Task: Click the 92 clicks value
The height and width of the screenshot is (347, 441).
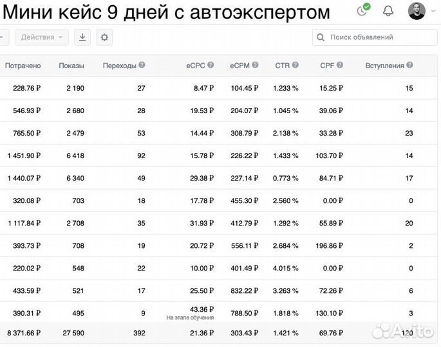Action: 141,156
